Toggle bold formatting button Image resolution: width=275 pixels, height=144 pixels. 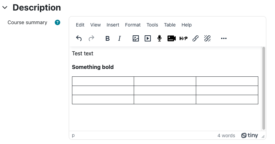click(x=107, y=38)
